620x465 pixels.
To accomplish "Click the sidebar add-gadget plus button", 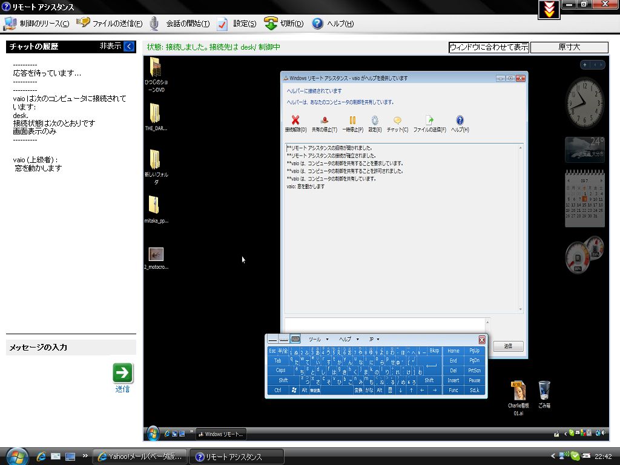I will (585, 64).
